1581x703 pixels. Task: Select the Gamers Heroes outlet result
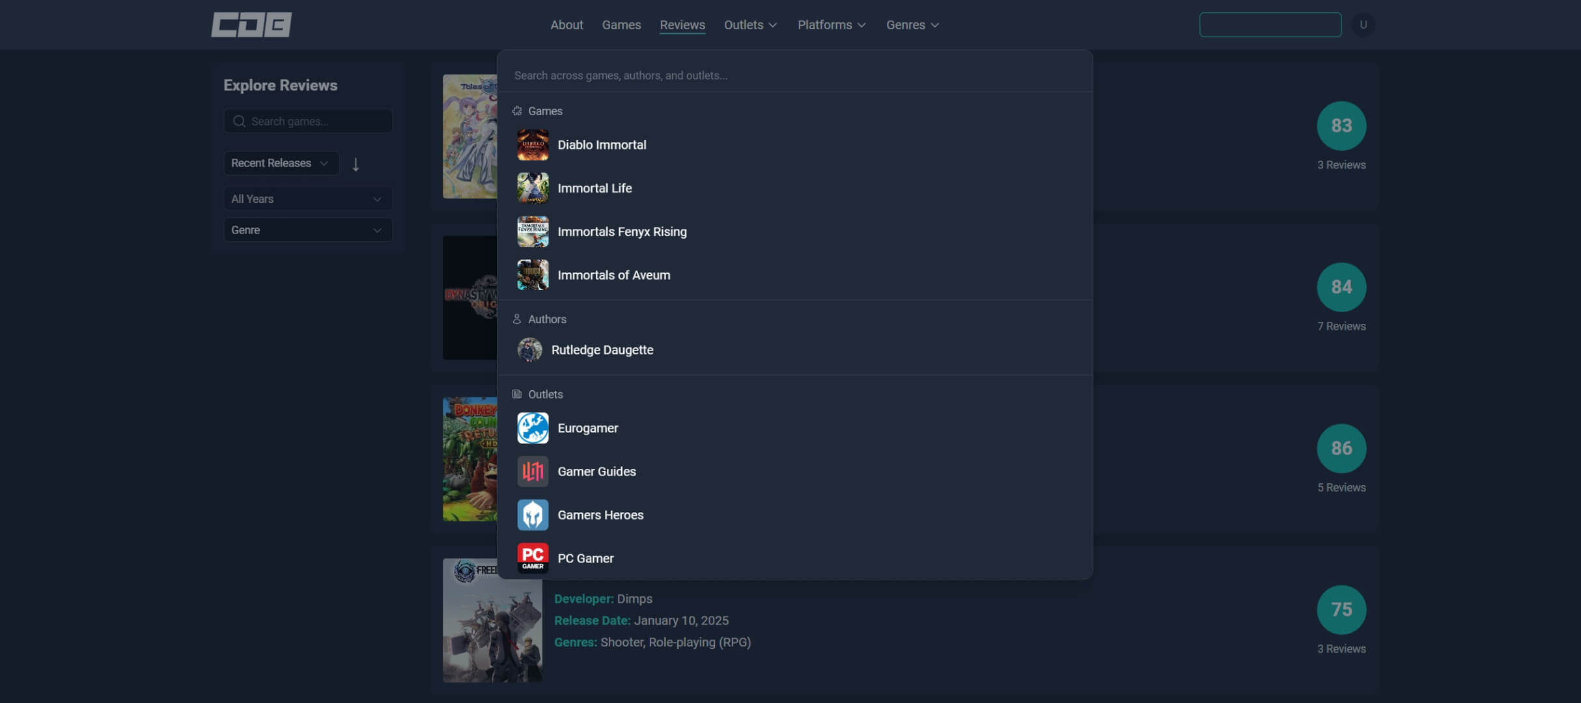794,515
